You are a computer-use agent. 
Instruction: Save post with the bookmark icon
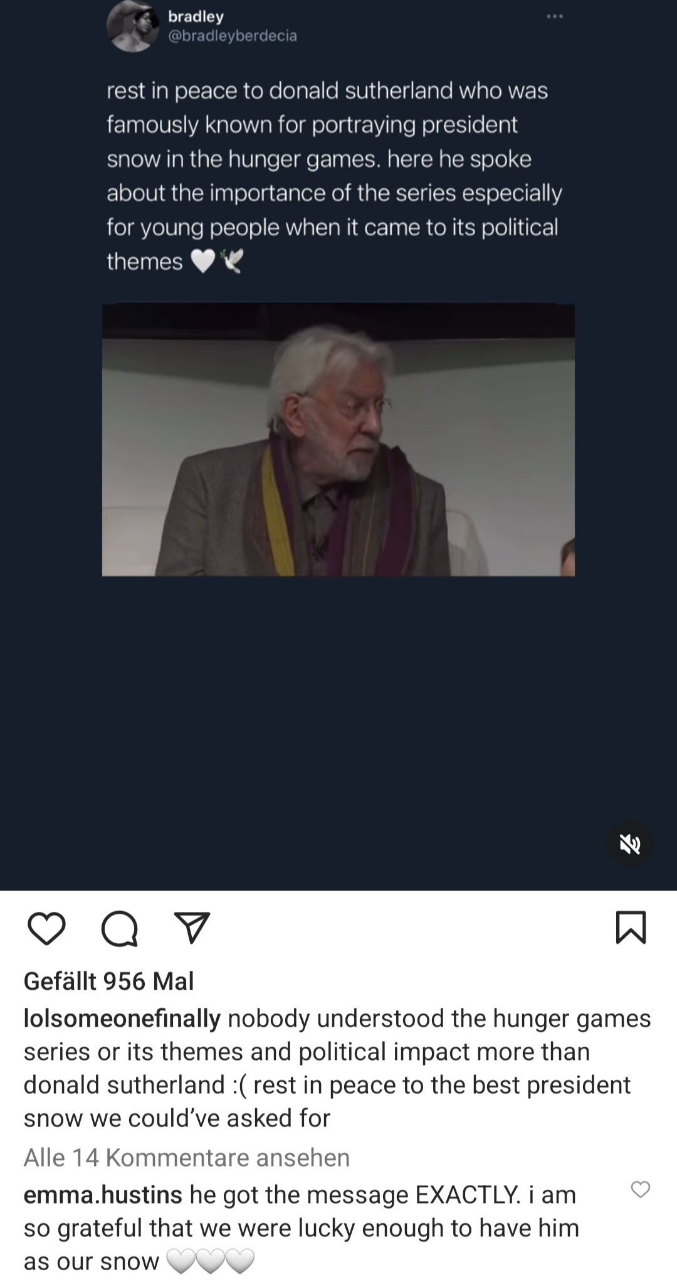pos(631,928)
